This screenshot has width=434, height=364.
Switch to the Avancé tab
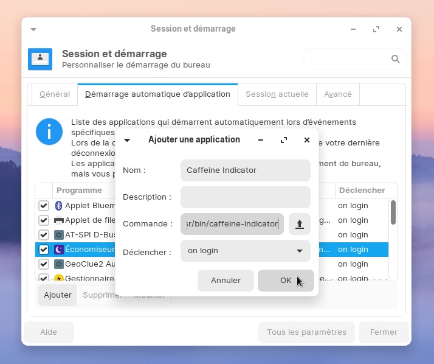click(338, 94)
